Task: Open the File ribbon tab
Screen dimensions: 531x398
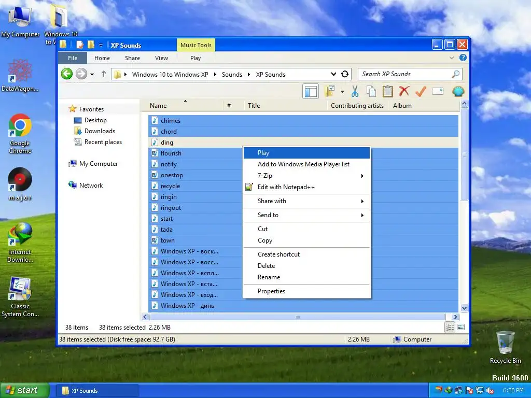Action: click(x=73, y=58)
